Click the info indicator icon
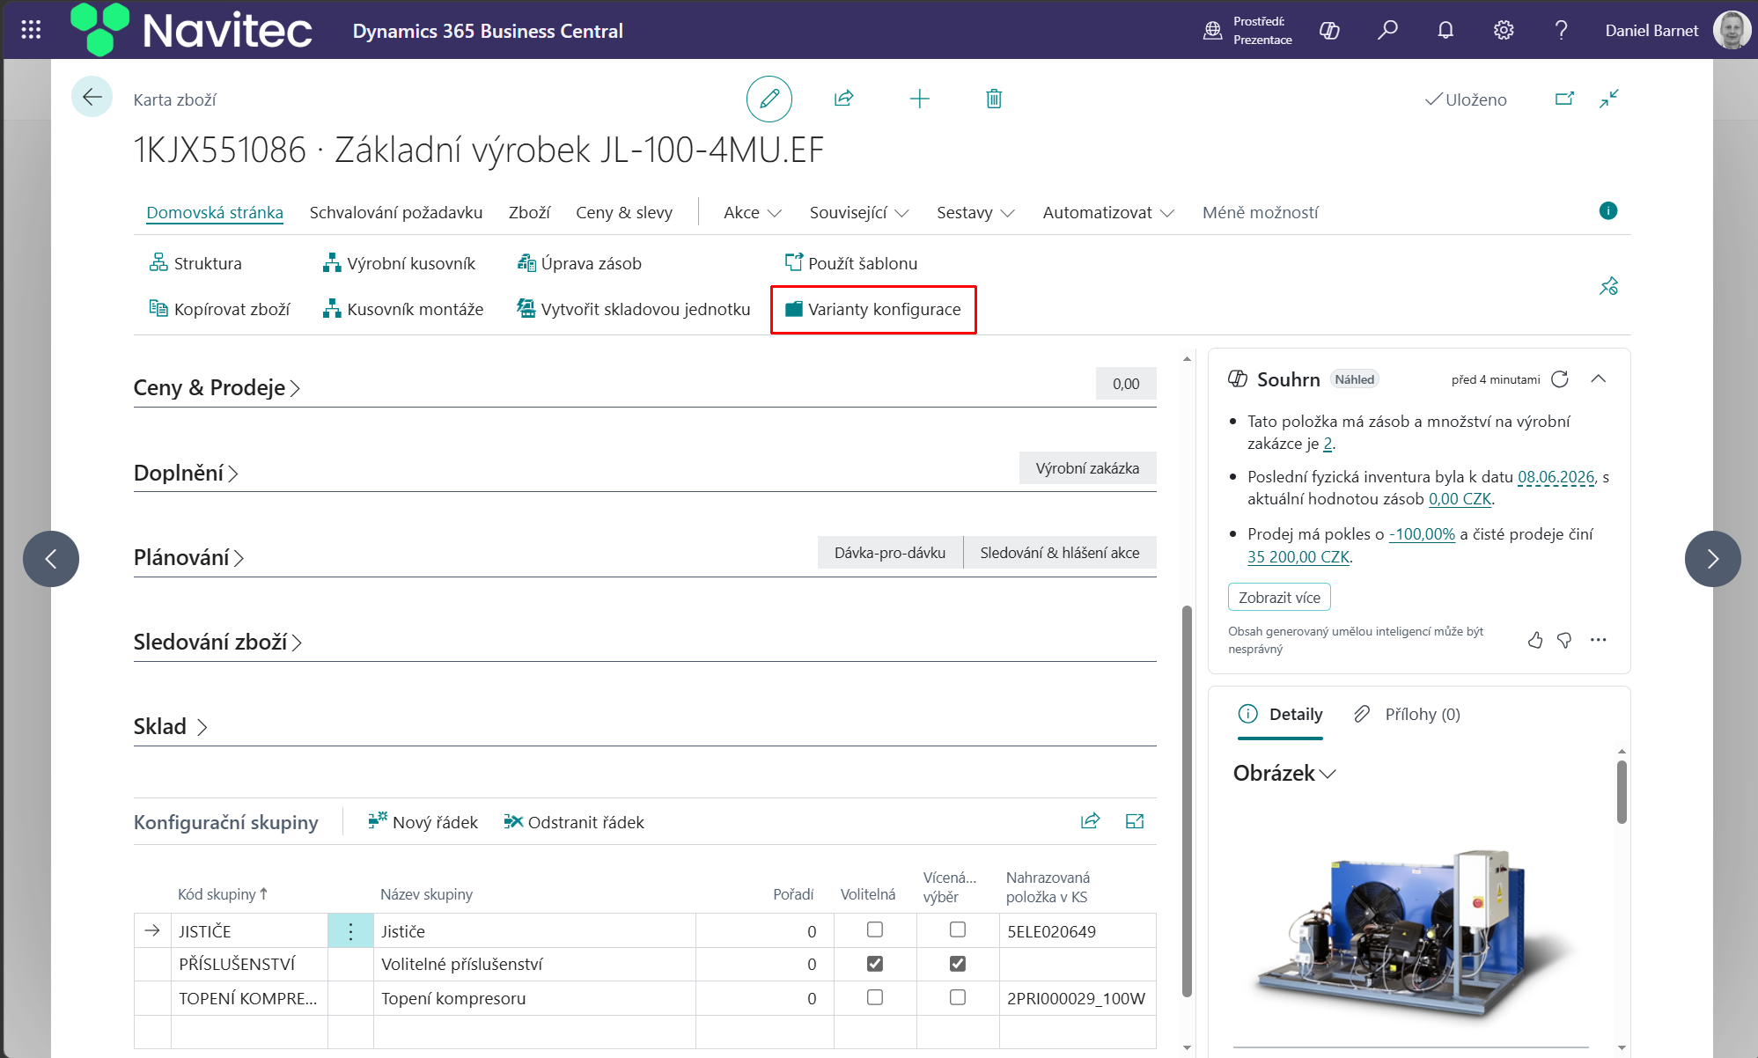 click(1607, 210)
